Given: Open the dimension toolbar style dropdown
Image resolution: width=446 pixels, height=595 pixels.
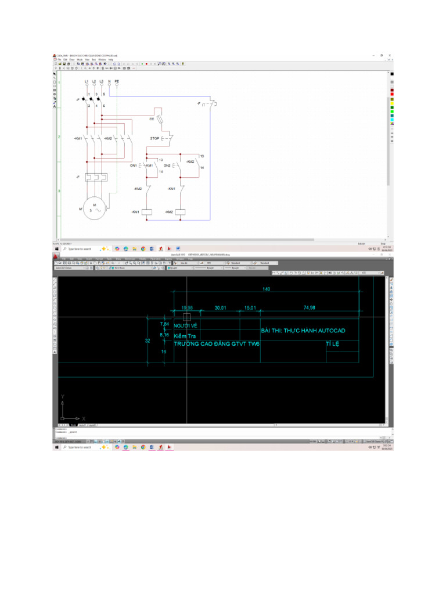Looking at the screenshot, I should point(370,273).
